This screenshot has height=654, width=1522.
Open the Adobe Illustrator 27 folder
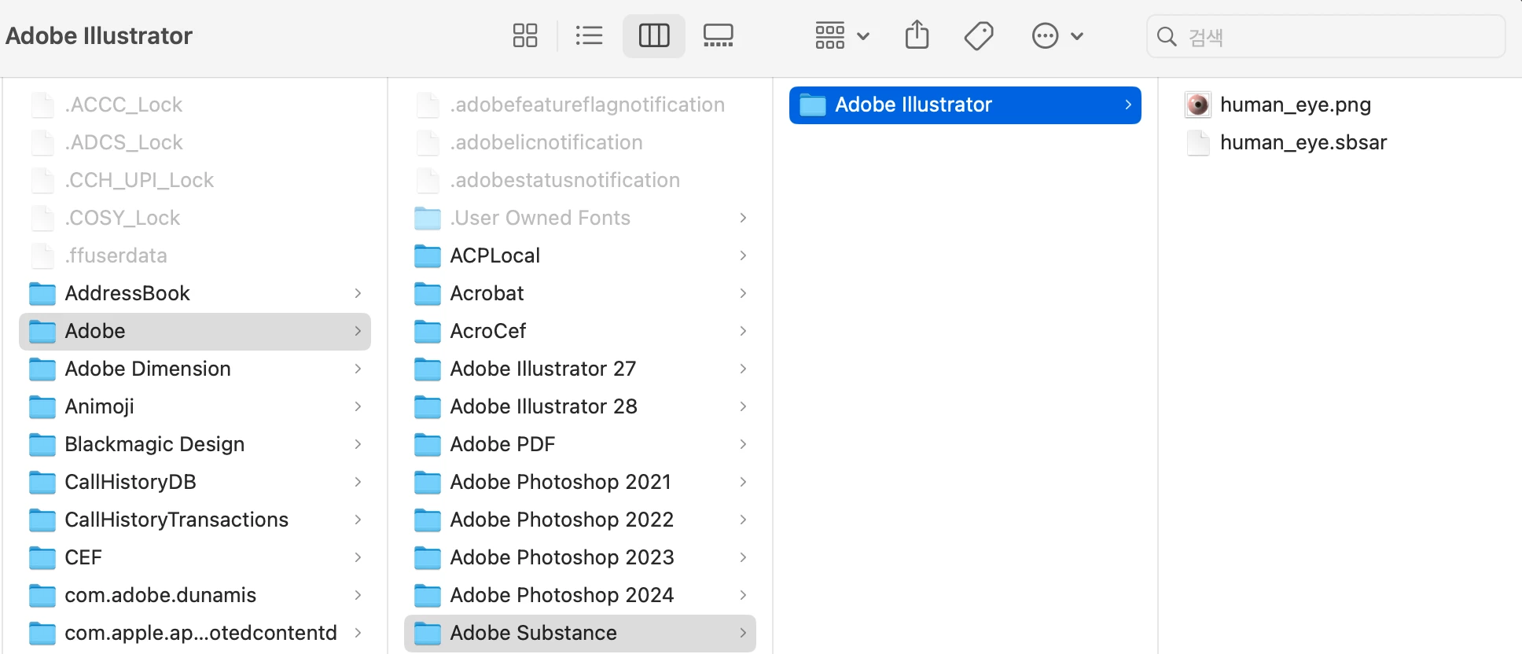(x=580, y=369)
